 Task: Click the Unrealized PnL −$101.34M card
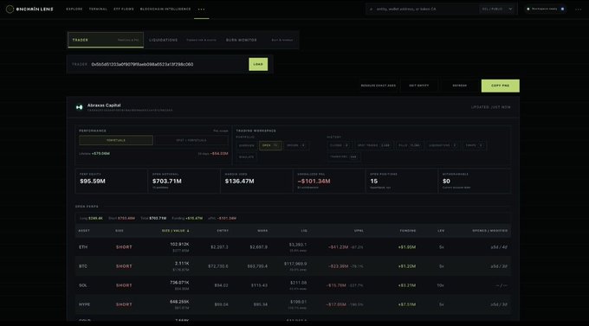(329, 182)
